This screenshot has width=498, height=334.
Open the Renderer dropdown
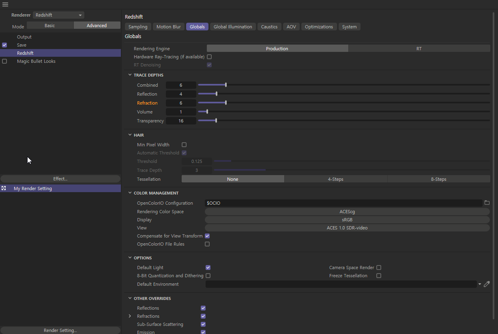[x=58, y=15]
